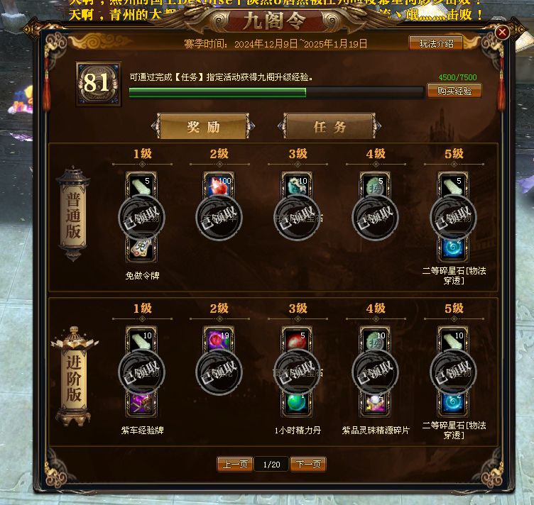Click the 购买经验 buy experience button
Viewport: 534px width, 505px height.
pos(454,91)
